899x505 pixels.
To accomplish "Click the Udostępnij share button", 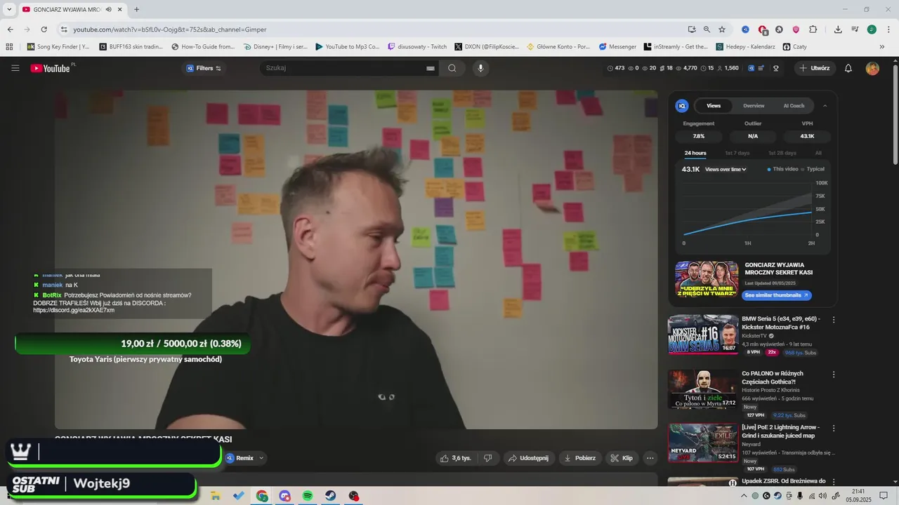I will click(528, 458).
